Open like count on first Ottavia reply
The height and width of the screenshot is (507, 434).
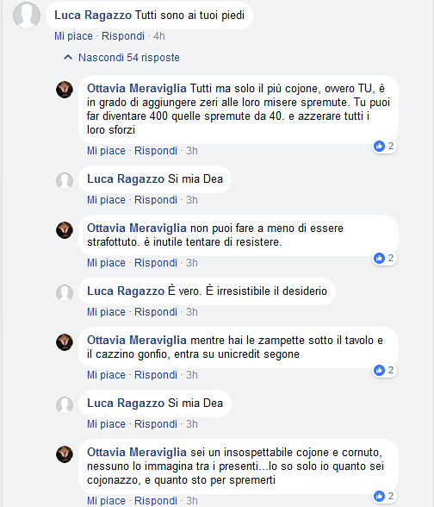(384, 147)
